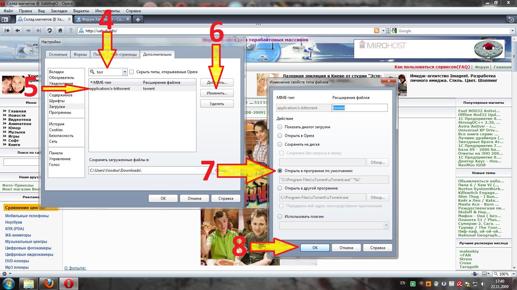Viewport: 517px width, 290px height.
Task: Go back to the previous page
Action: 18,31
